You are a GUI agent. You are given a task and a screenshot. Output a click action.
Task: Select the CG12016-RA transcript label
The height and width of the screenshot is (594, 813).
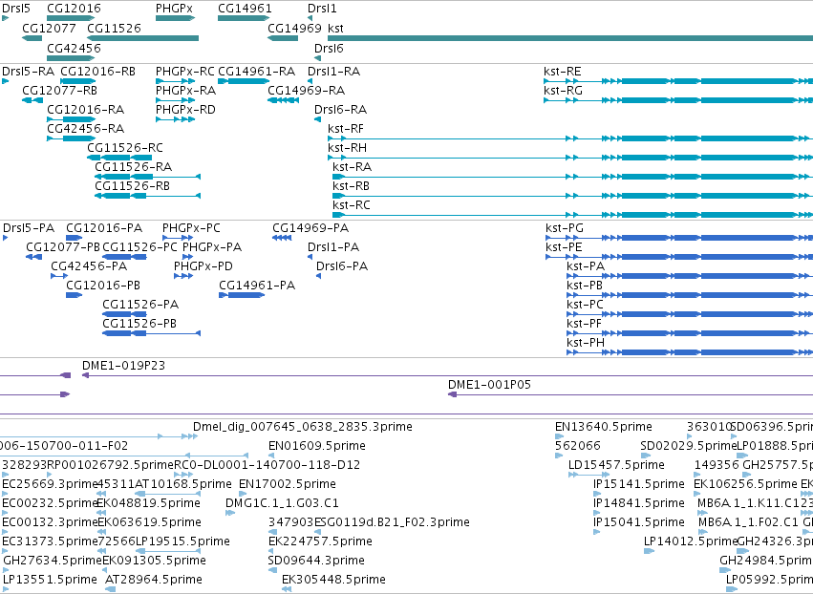click(x=86, y=110)
